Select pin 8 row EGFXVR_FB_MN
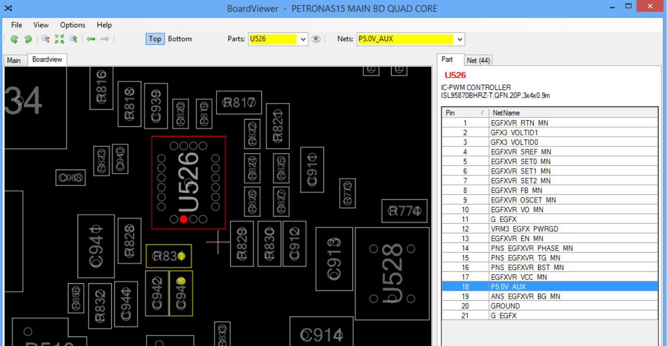The image size is (667, 346). point(550,190)
